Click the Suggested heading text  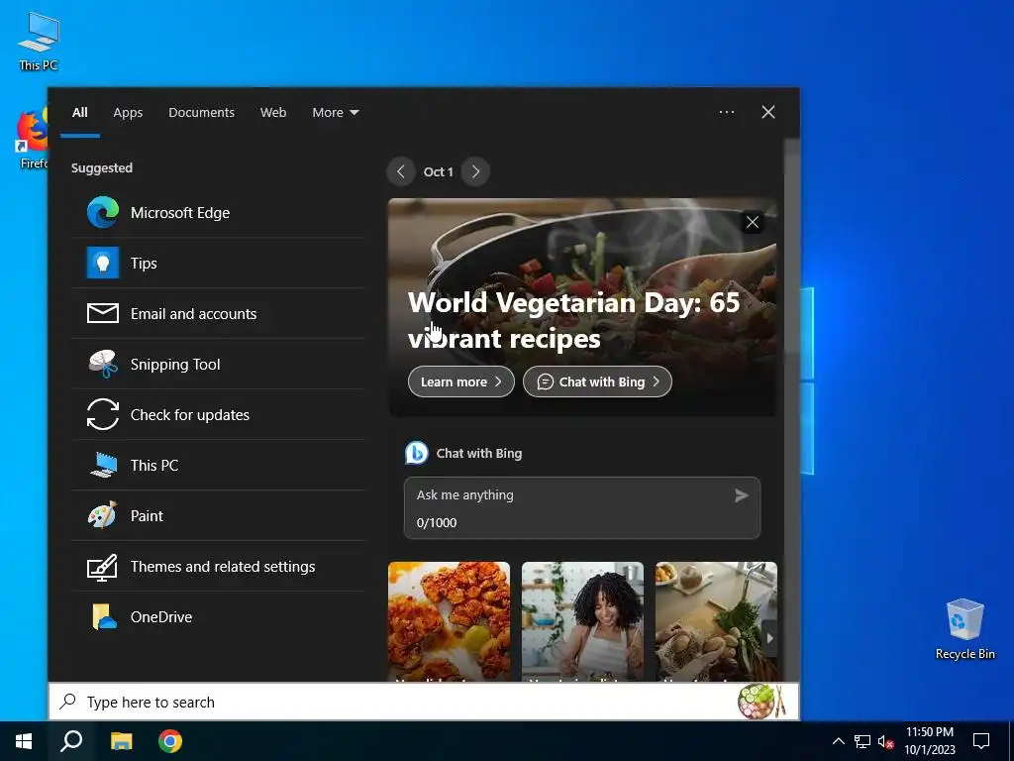coord(102,167)
